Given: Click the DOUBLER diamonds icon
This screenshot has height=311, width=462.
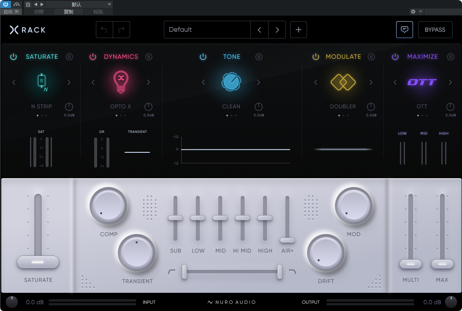Looking at the screenshot, I should (x=343, y=82).
